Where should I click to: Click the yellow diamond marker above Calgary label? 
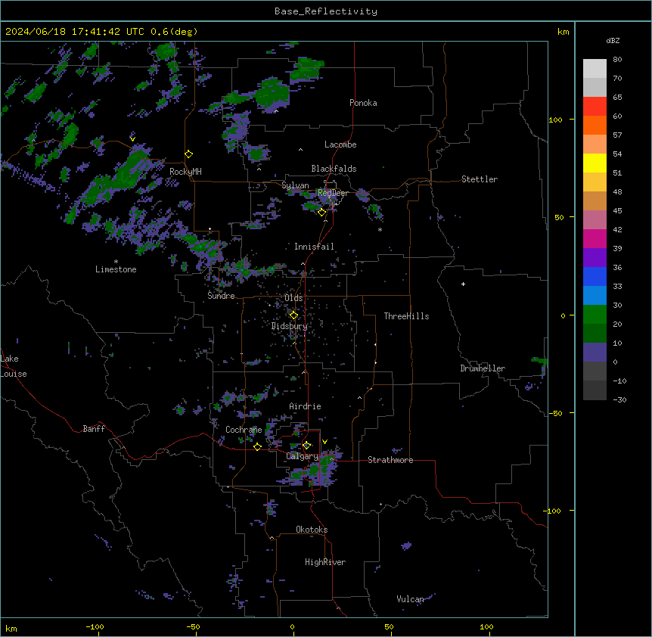pos(306,446)
